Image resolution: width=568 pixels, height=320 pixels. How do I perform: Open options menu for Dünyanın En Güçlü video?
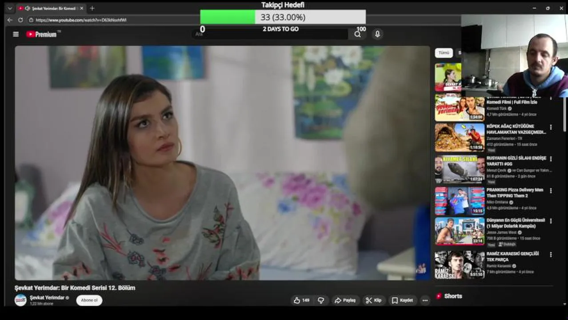(x=551, y=221)
